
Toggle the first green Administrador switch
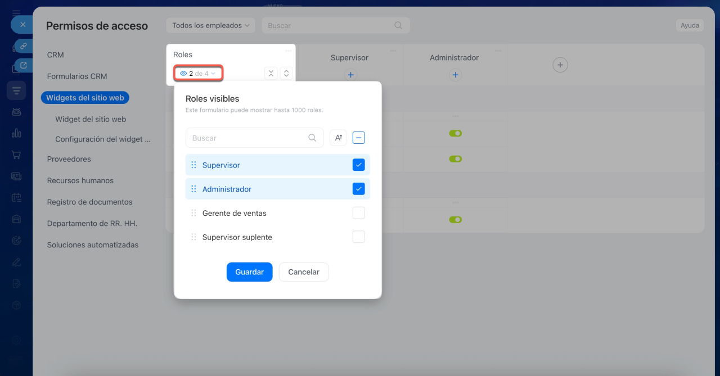pyautogui.click(x=455, y=134)
